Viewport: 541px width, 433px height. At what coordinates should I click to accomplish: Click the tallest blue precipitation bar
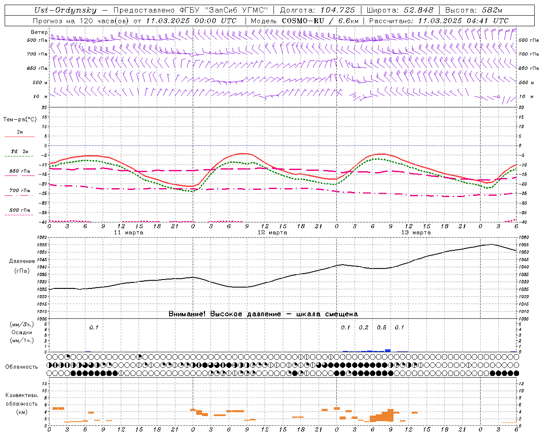coord(388,351)
